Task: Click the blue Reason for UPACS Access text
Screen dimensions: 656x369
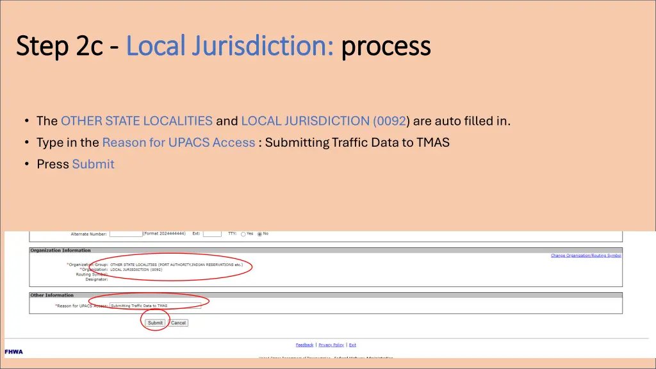Action: (x=179, y=142)
